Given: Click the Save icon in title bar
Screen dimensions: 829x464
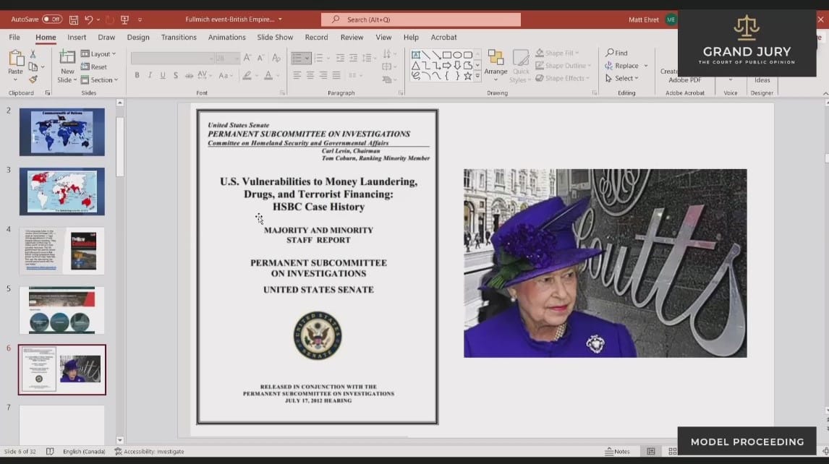Looking at the screenshot, I should pos(74,20).
